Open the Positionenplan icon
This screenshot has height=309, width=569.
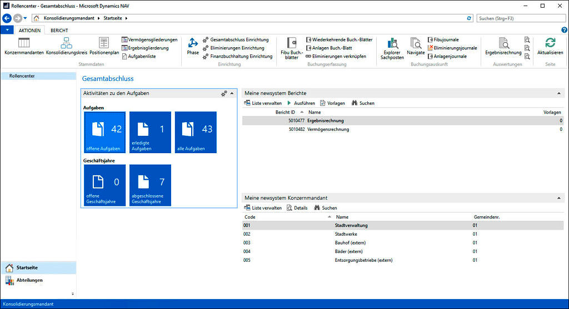click(x=104, y=43)
